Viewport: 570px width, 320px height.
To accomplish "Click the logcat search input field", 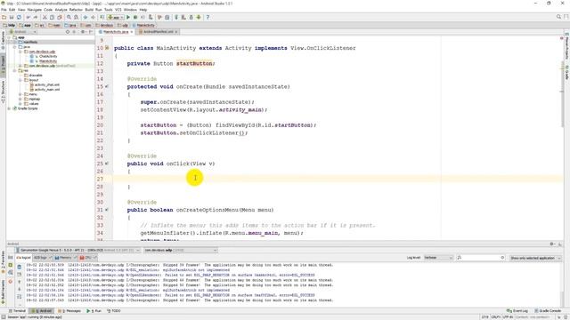I will [481, 258].
